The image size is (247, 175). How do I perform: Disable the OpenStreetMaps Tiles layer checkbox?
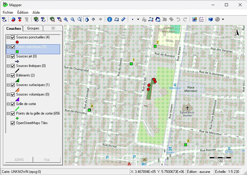click(13, 123)
